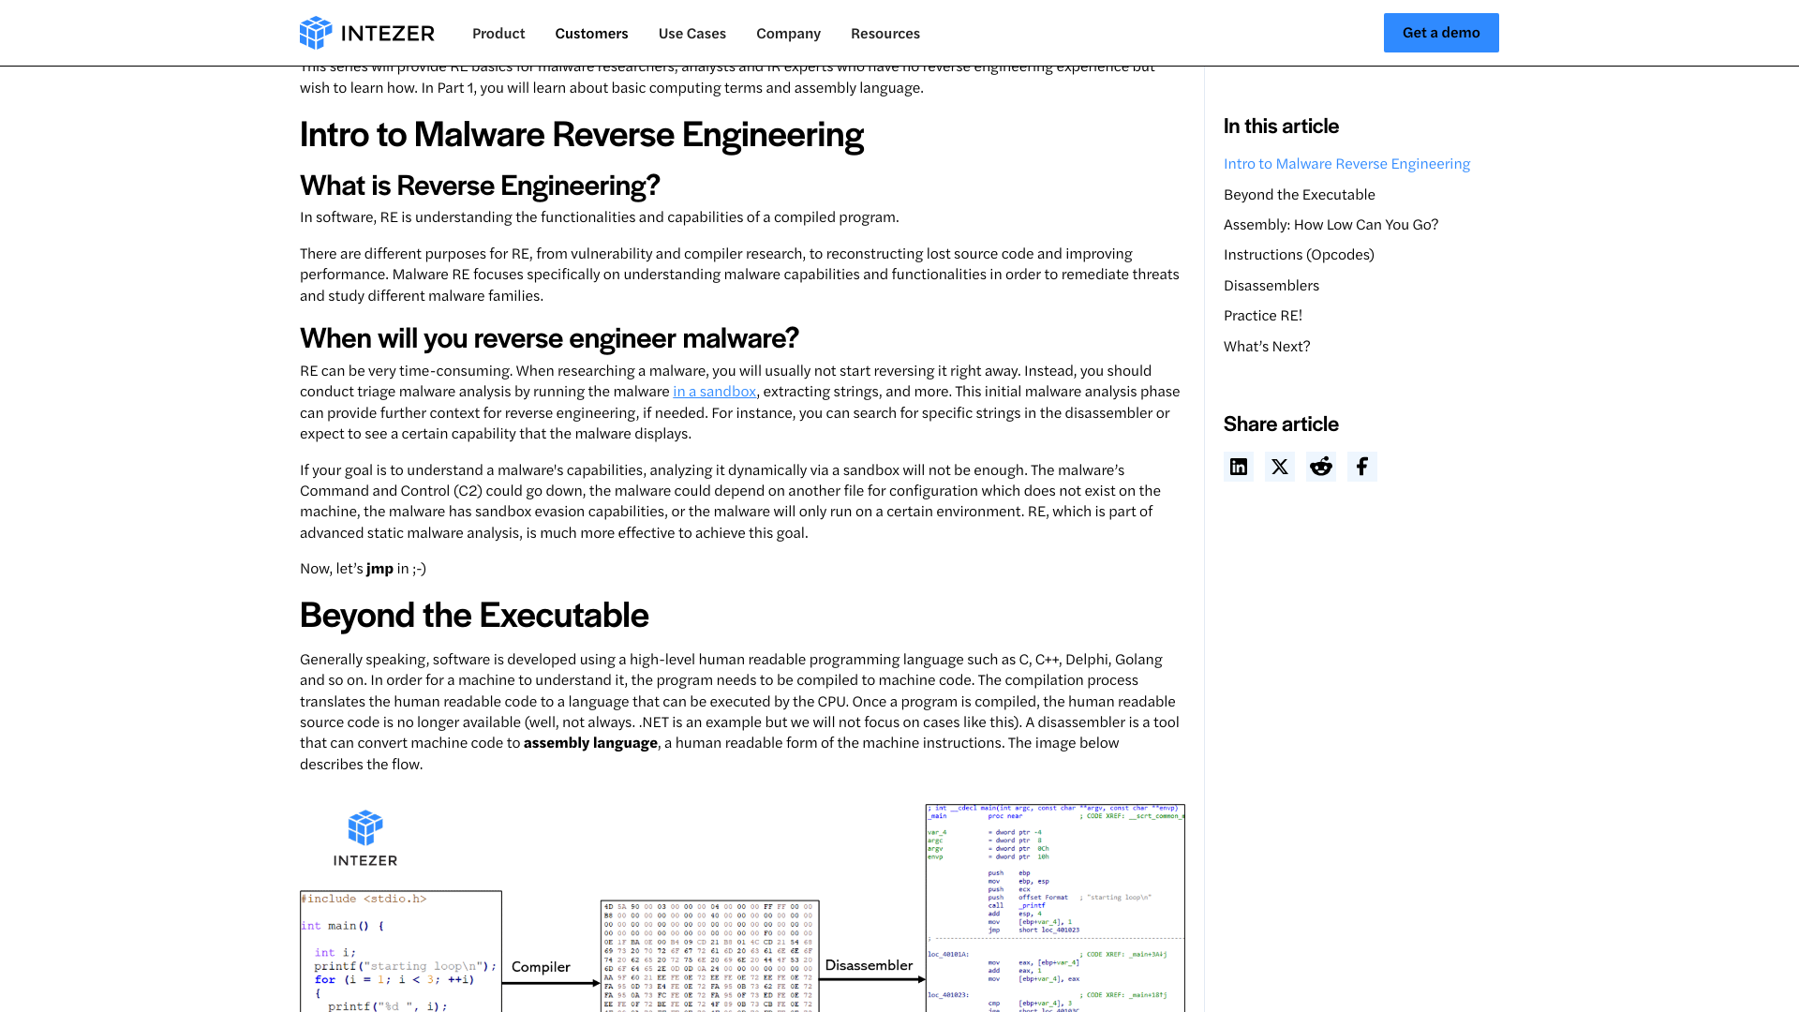Viewport: 1799px width, 1012px height.
Task: Click the 'Share article' sidebar title
Action: (x=1281, y=424)
